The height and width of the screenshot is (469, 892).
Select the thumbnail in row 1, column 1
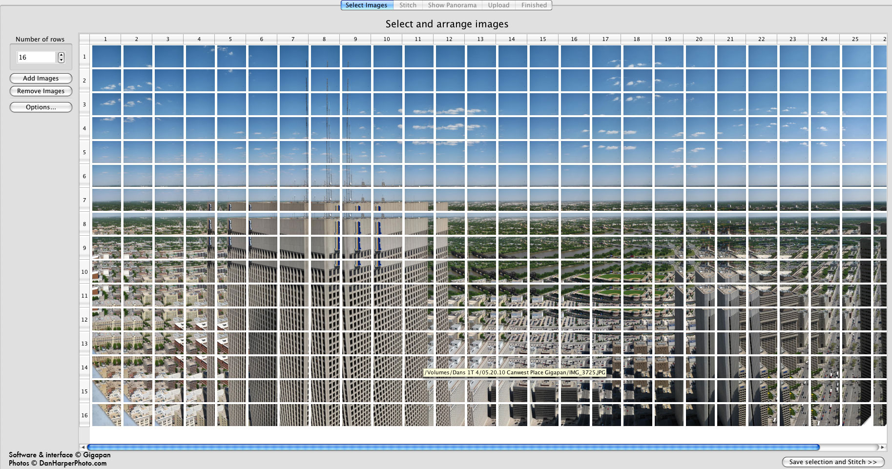[106, 56]
